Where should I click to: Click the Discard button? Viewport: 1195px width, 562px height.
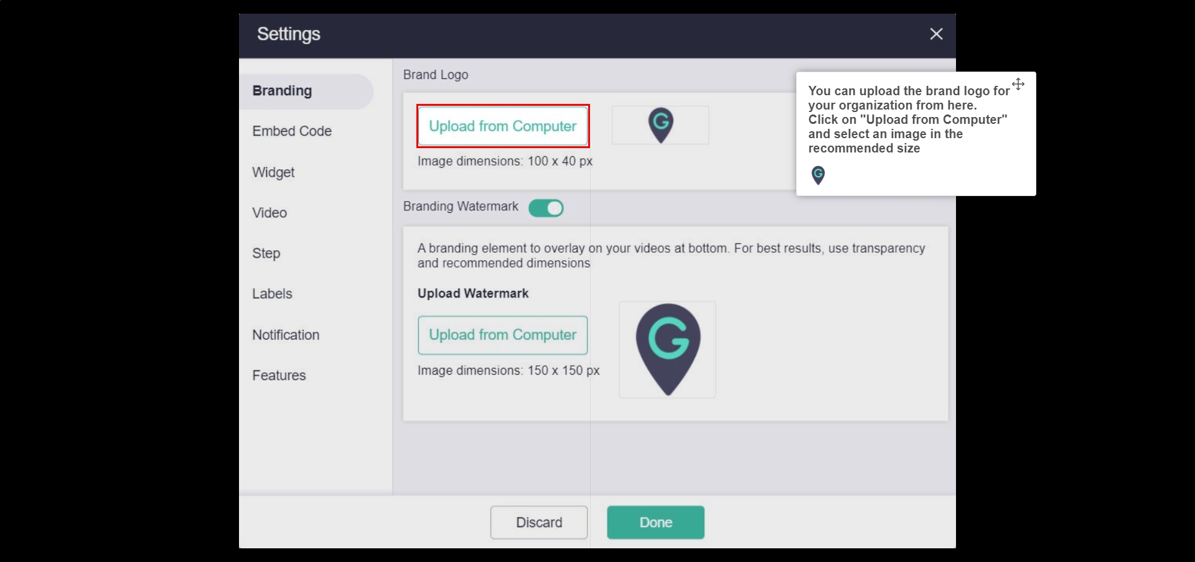point(539,522)
